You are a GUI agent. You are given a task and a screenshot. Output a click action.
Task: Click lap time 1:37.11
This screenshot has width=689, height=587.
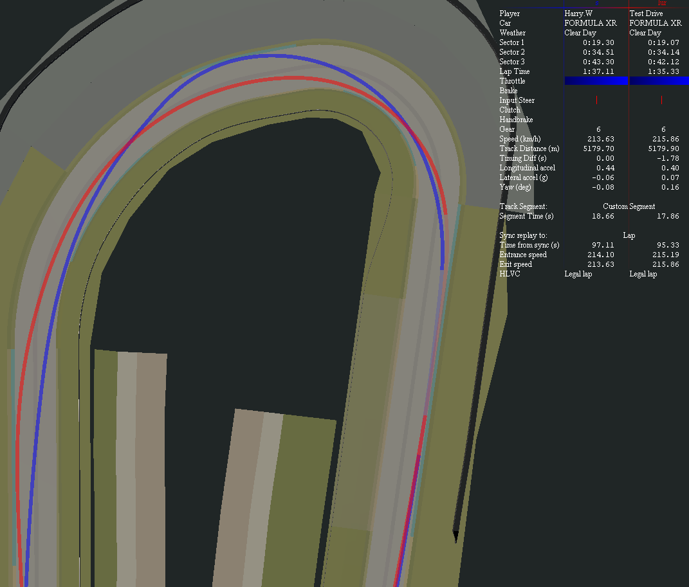click(x=598, y=71)
